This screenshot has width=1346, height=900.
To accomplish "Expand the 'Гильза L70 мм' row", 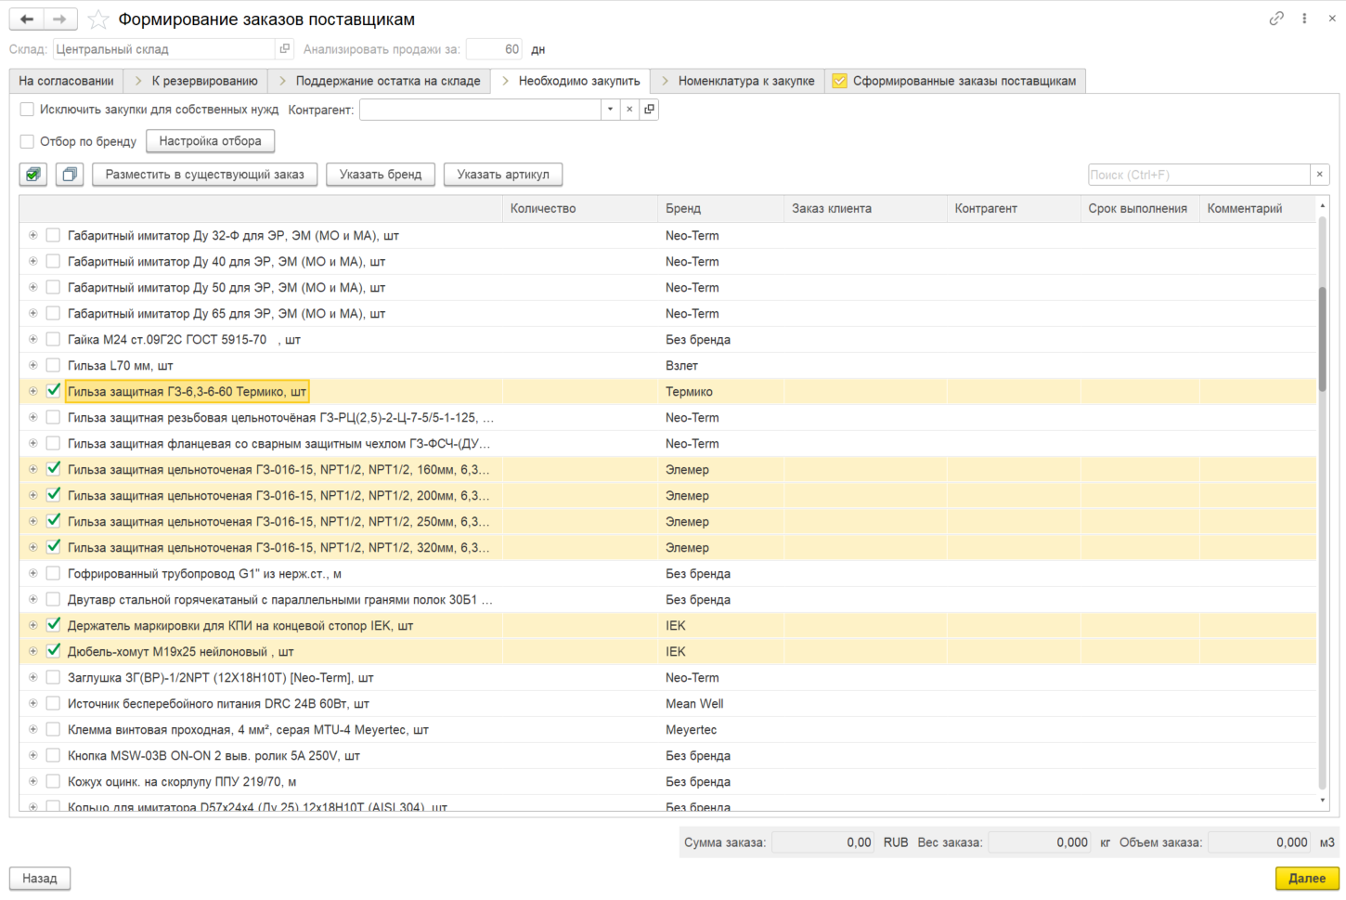I will 33,365.
